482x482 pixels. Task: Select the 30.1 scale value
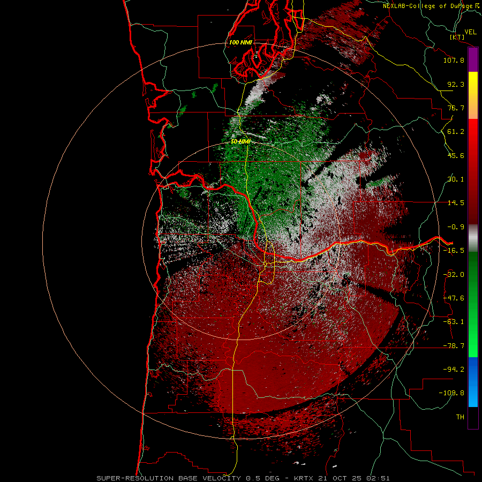pyautogui.click(x=456, y=179)
